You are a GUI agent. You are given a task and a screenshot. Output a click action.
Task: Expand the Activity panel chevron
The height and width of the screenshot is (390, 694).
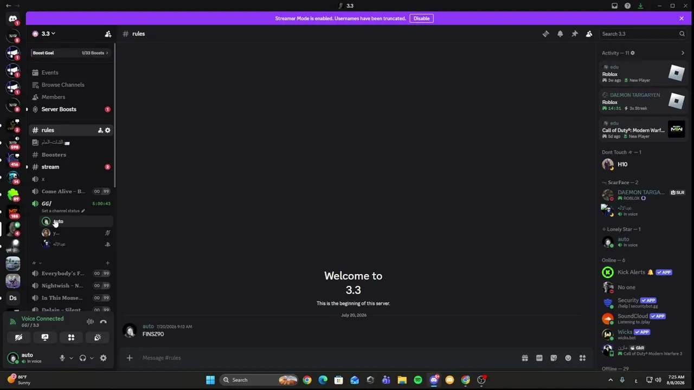click(683, 53)
